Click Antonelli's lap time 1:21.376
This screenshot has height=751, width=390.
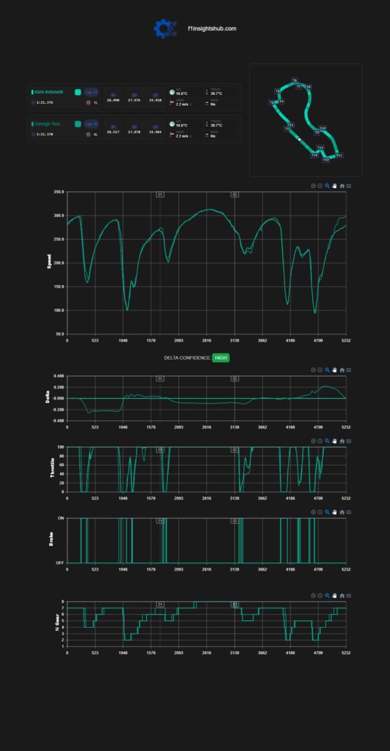pos(45,102)
